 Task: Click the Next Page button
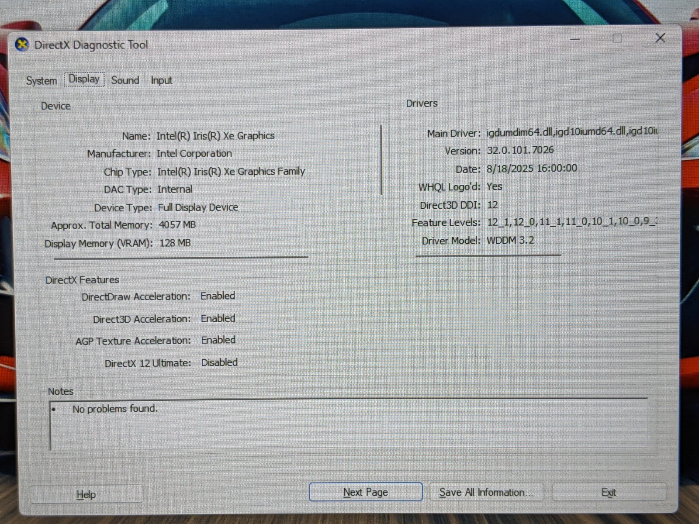[366, 492]
